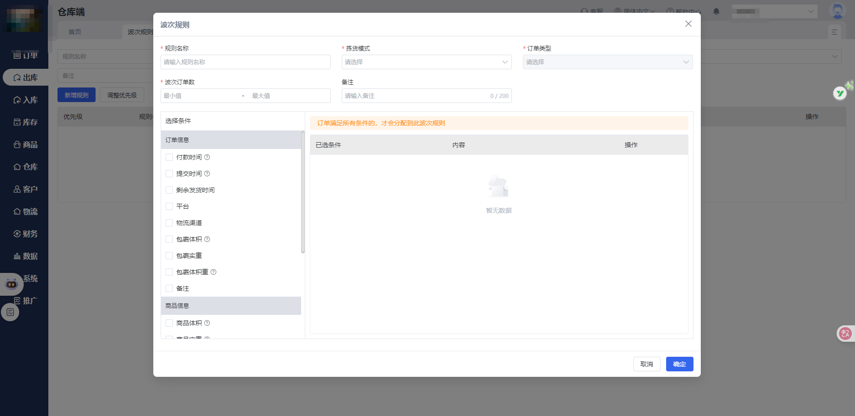Open 库存 in the sidebar

point(26,122)
